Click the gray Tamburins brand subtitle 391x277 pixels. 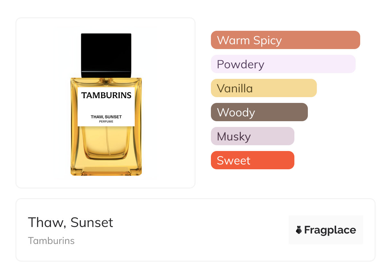(x=51, y=240)
